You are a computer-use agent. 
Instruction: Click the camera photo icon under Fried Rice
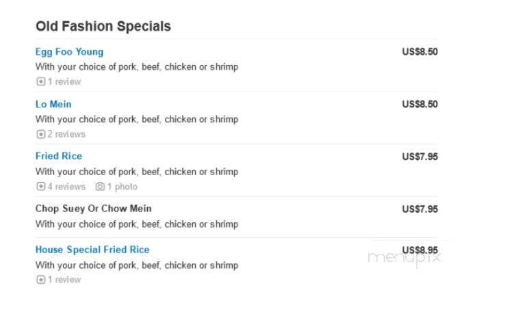[x=100, y=186]
